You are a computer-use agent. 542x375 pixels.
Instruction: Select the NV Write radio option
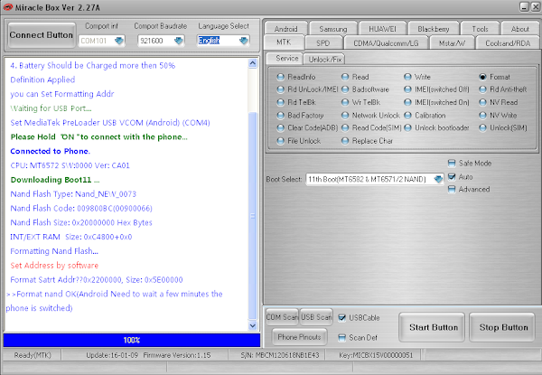click(x=483, y=115)
